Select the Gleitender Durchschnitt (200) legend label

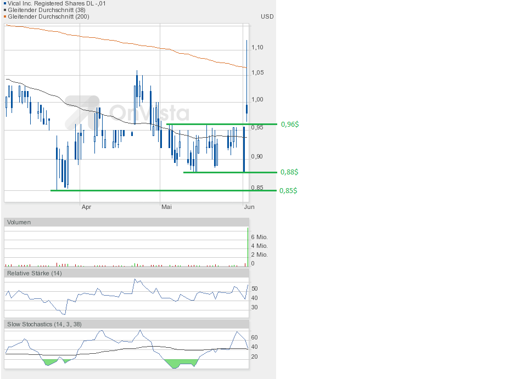pos(48,16)
